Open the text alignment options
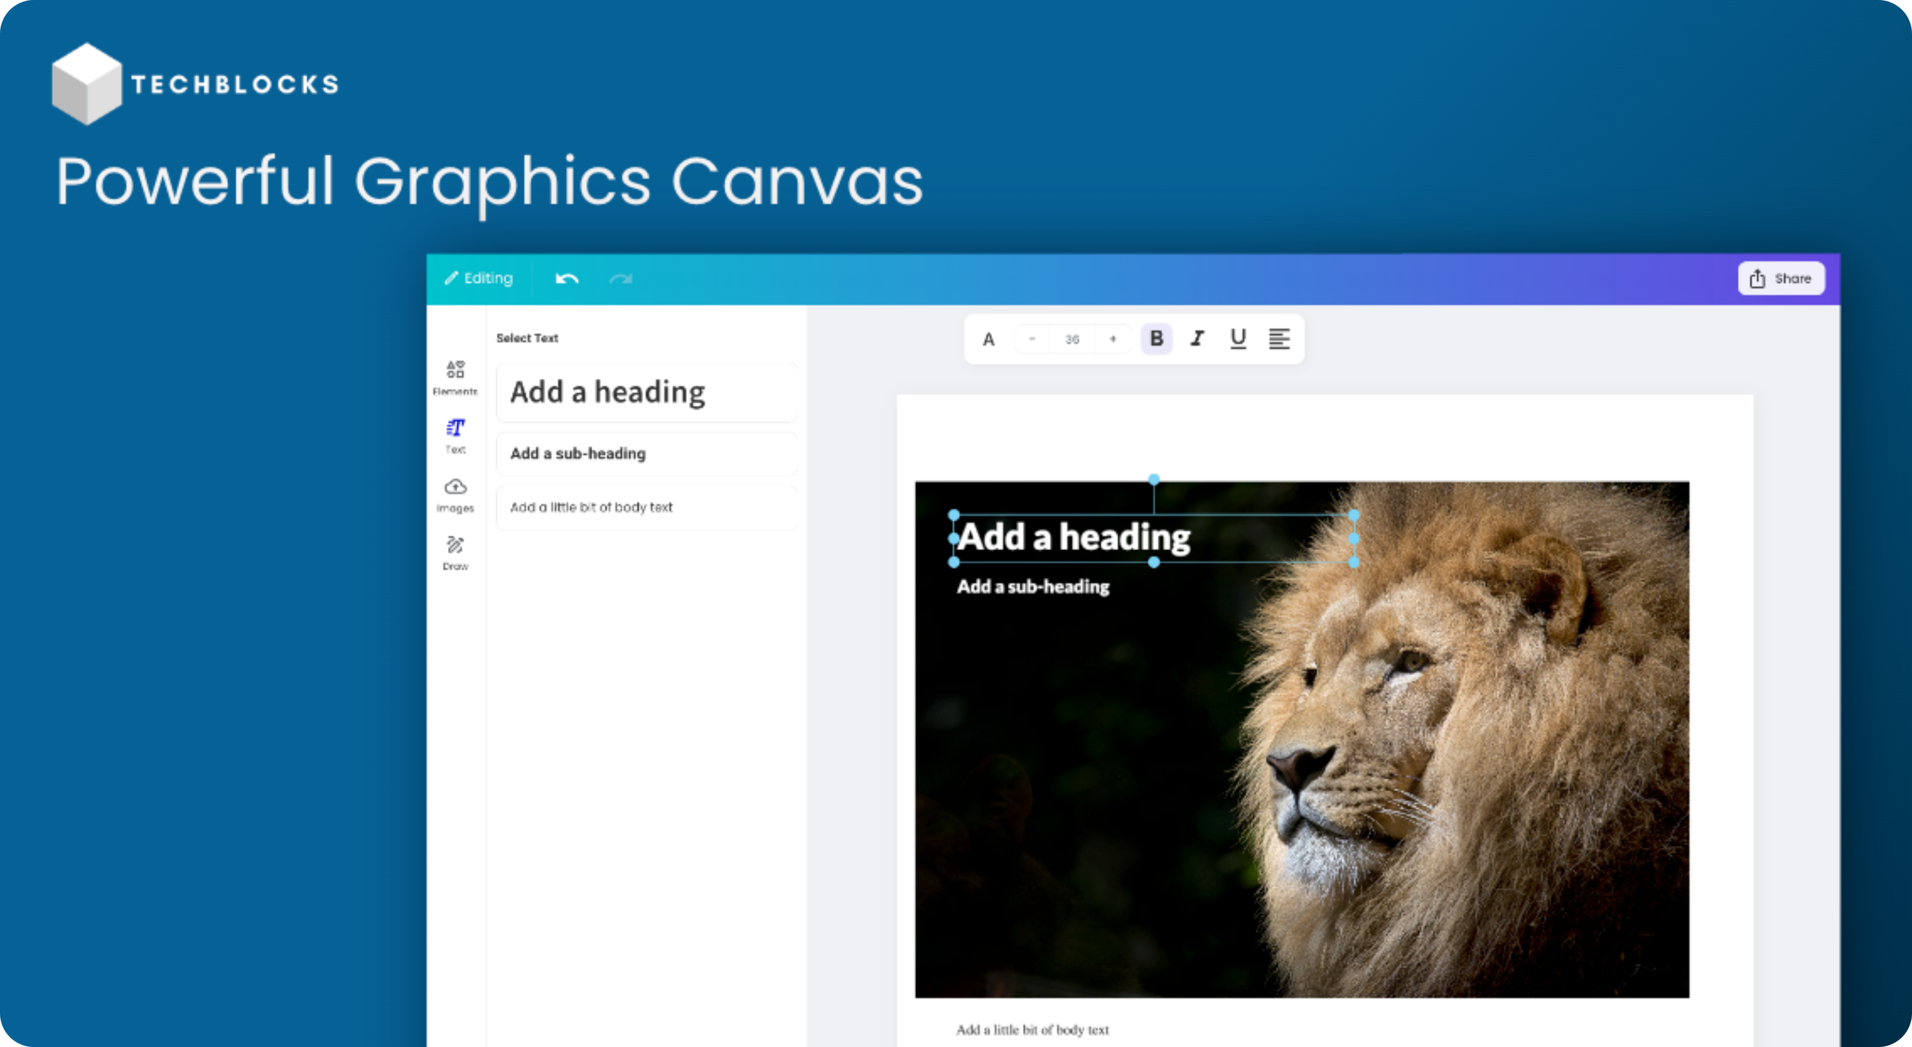 1279,339
